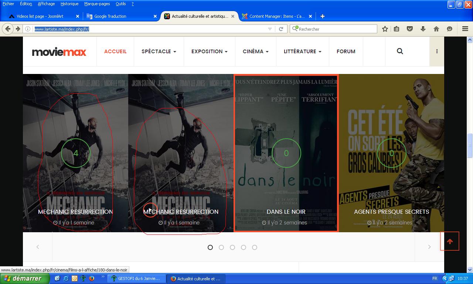Expand the EXPOSITION dropdown menu
Viewport: 473px width, 284px height.
[210, 51]
